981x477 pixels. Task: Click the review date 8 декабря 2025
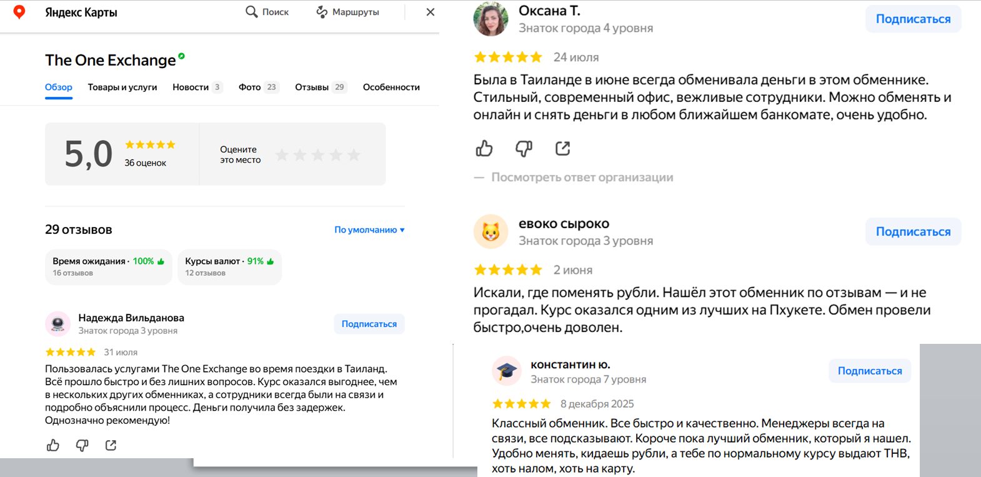(x=597, y=404)
